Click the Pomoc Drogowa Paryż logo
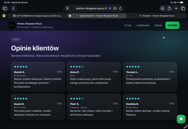Screen dimensions: 188x129 point(12,25)
